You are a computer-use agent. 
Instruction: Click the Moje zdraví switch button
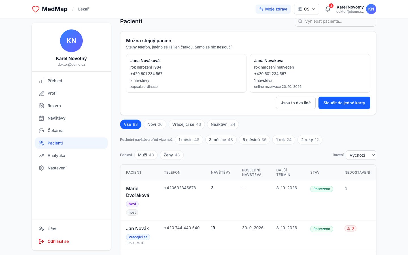tap(273, 9)
